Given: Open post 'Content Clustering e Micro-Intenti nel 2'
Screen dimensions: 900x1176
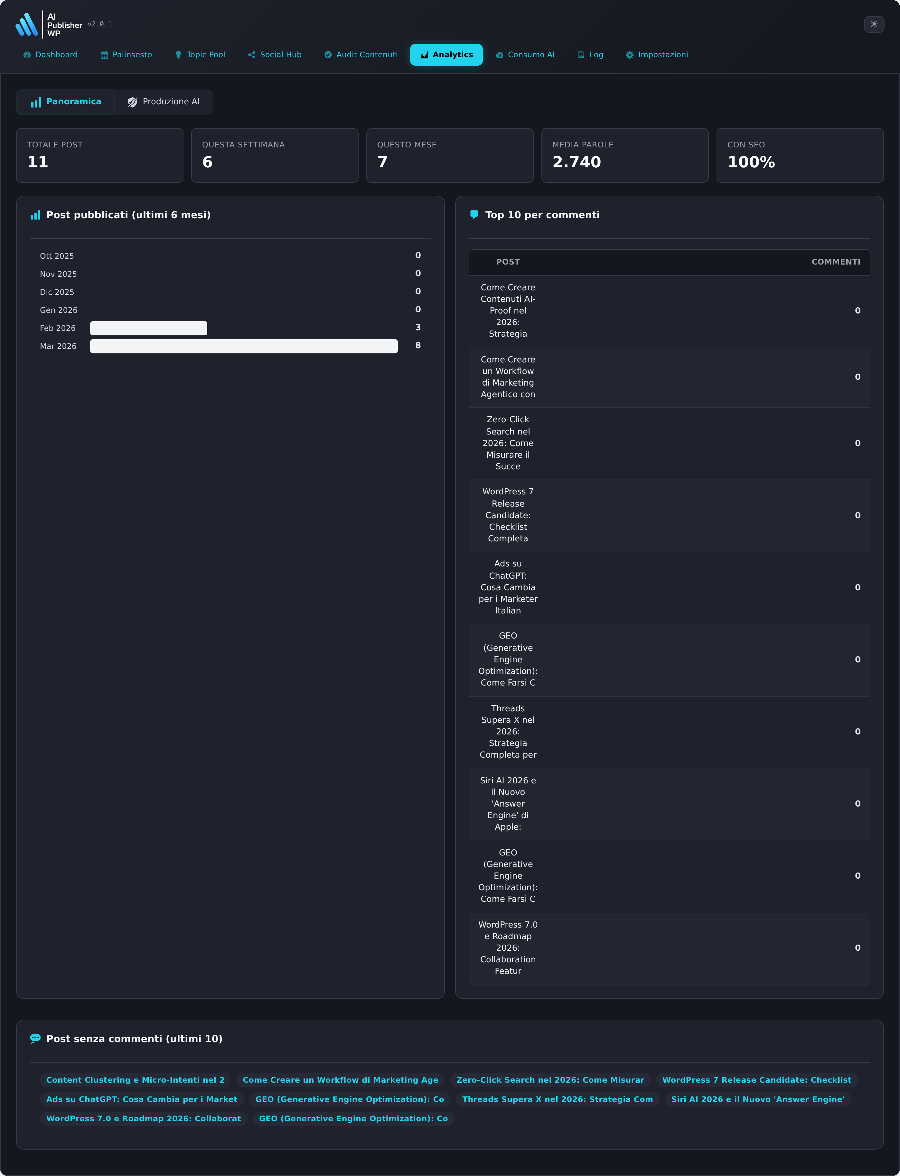Looking at the screenshot, I should (136, 1079).
